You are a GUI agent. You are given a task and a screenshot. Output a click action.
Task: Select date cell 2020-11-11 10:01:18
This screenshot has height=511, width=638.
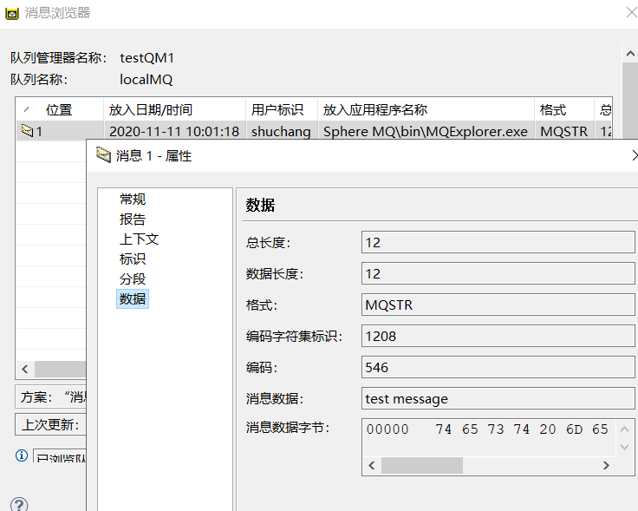click(174, 131)
